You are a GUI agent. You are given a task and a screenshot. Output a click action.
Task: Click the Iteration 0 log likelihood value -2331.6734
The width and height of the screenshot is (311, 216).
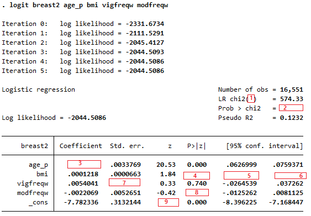coord(145,24)
